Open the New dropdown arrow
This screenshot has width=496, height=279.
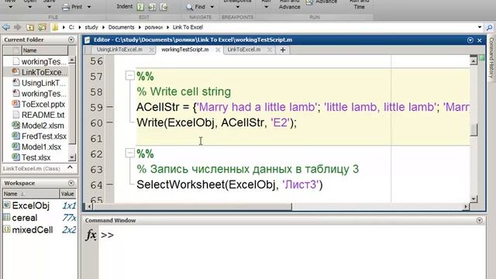tap(10, 7)
